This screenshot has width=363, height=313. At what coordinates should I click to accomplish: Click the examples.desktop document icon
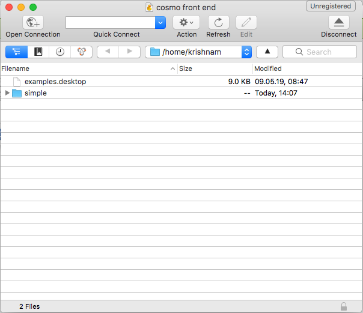tap(17, 82)
